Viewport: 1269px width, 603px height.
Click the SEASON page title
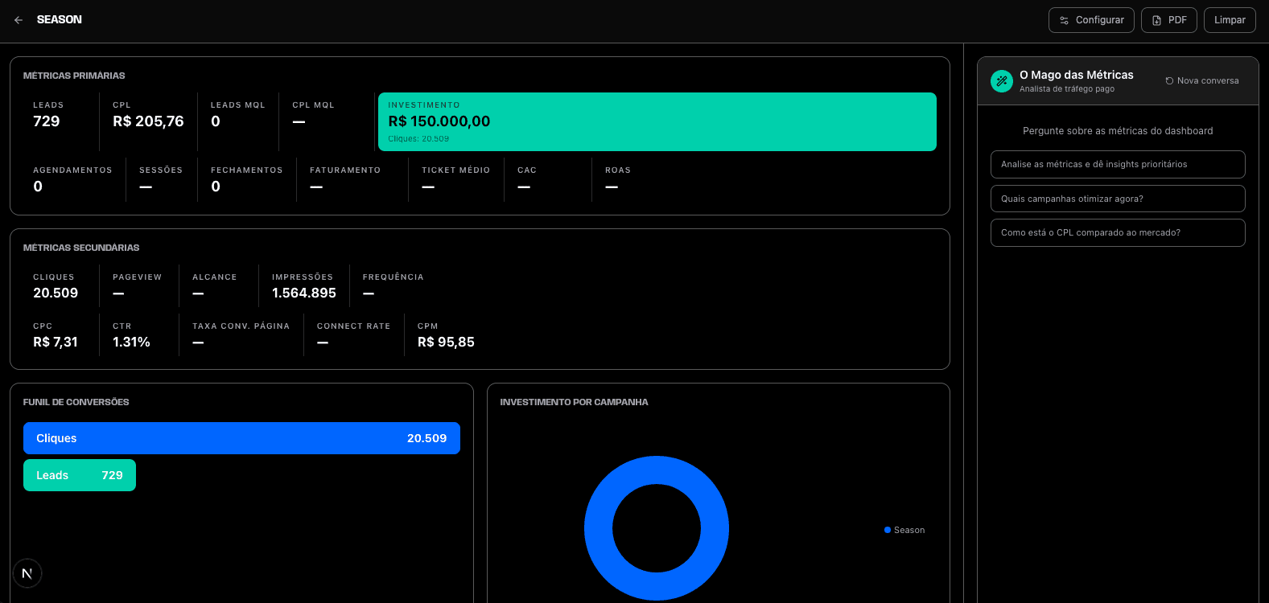point(60,20)
